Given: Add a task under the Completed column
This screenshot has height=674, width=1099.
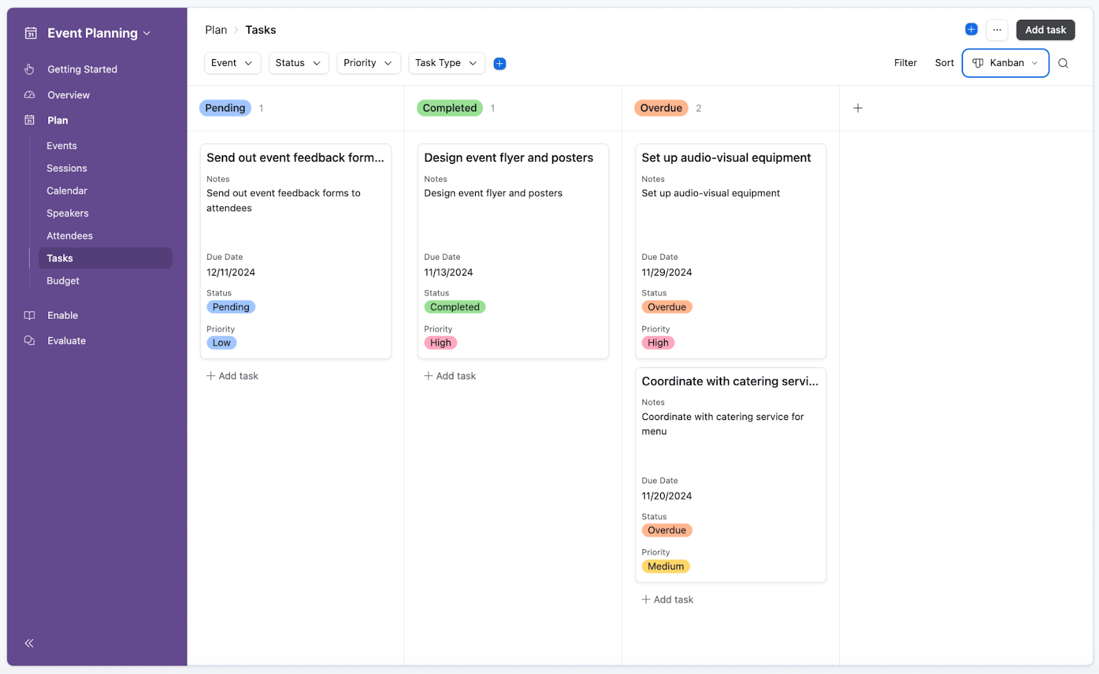Looking at the screenshot, I should coord(449,375).
